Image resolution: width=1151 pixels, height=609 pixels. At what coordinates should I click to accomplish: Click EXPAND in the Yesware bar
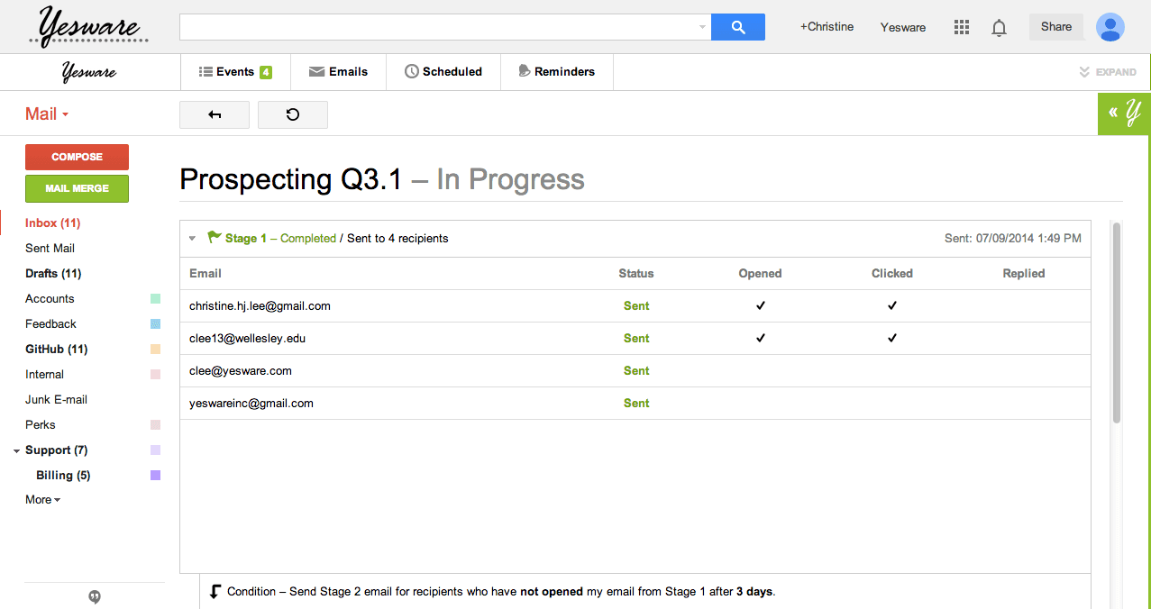[1107, 71]
